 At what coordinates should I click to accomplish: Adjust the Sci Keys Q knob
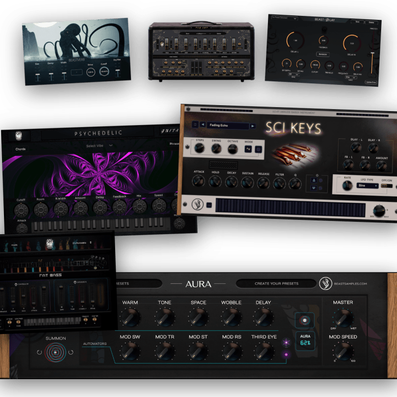[295, 184]
